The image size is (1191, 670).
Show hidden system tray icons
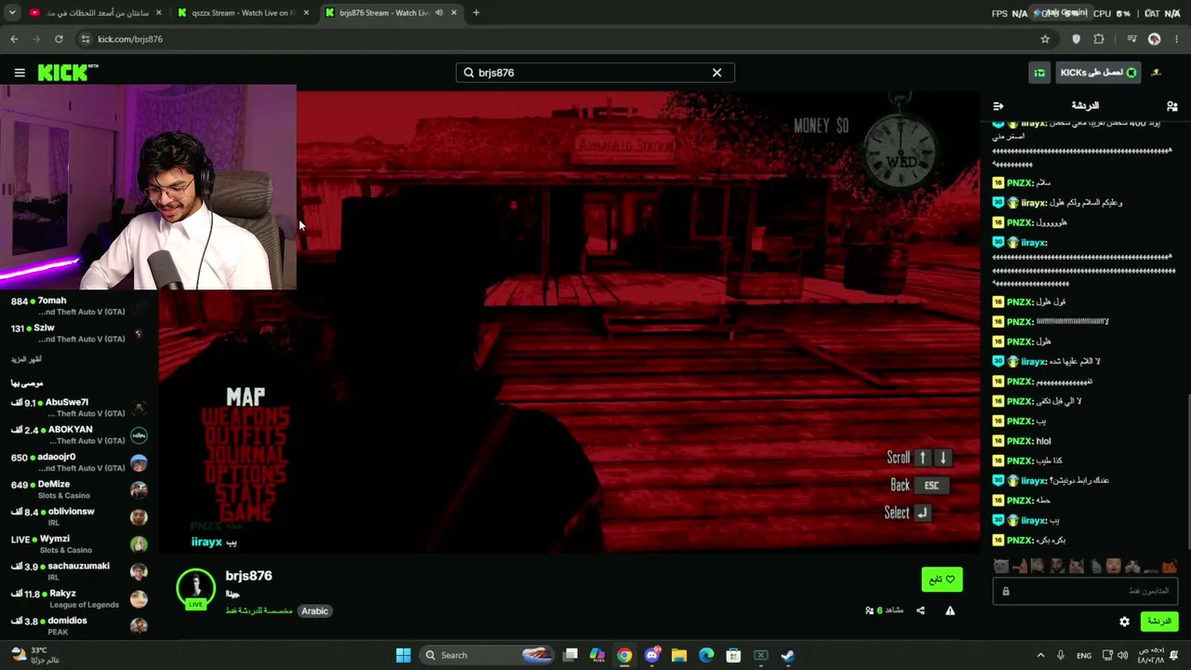tap(1040, 655)
